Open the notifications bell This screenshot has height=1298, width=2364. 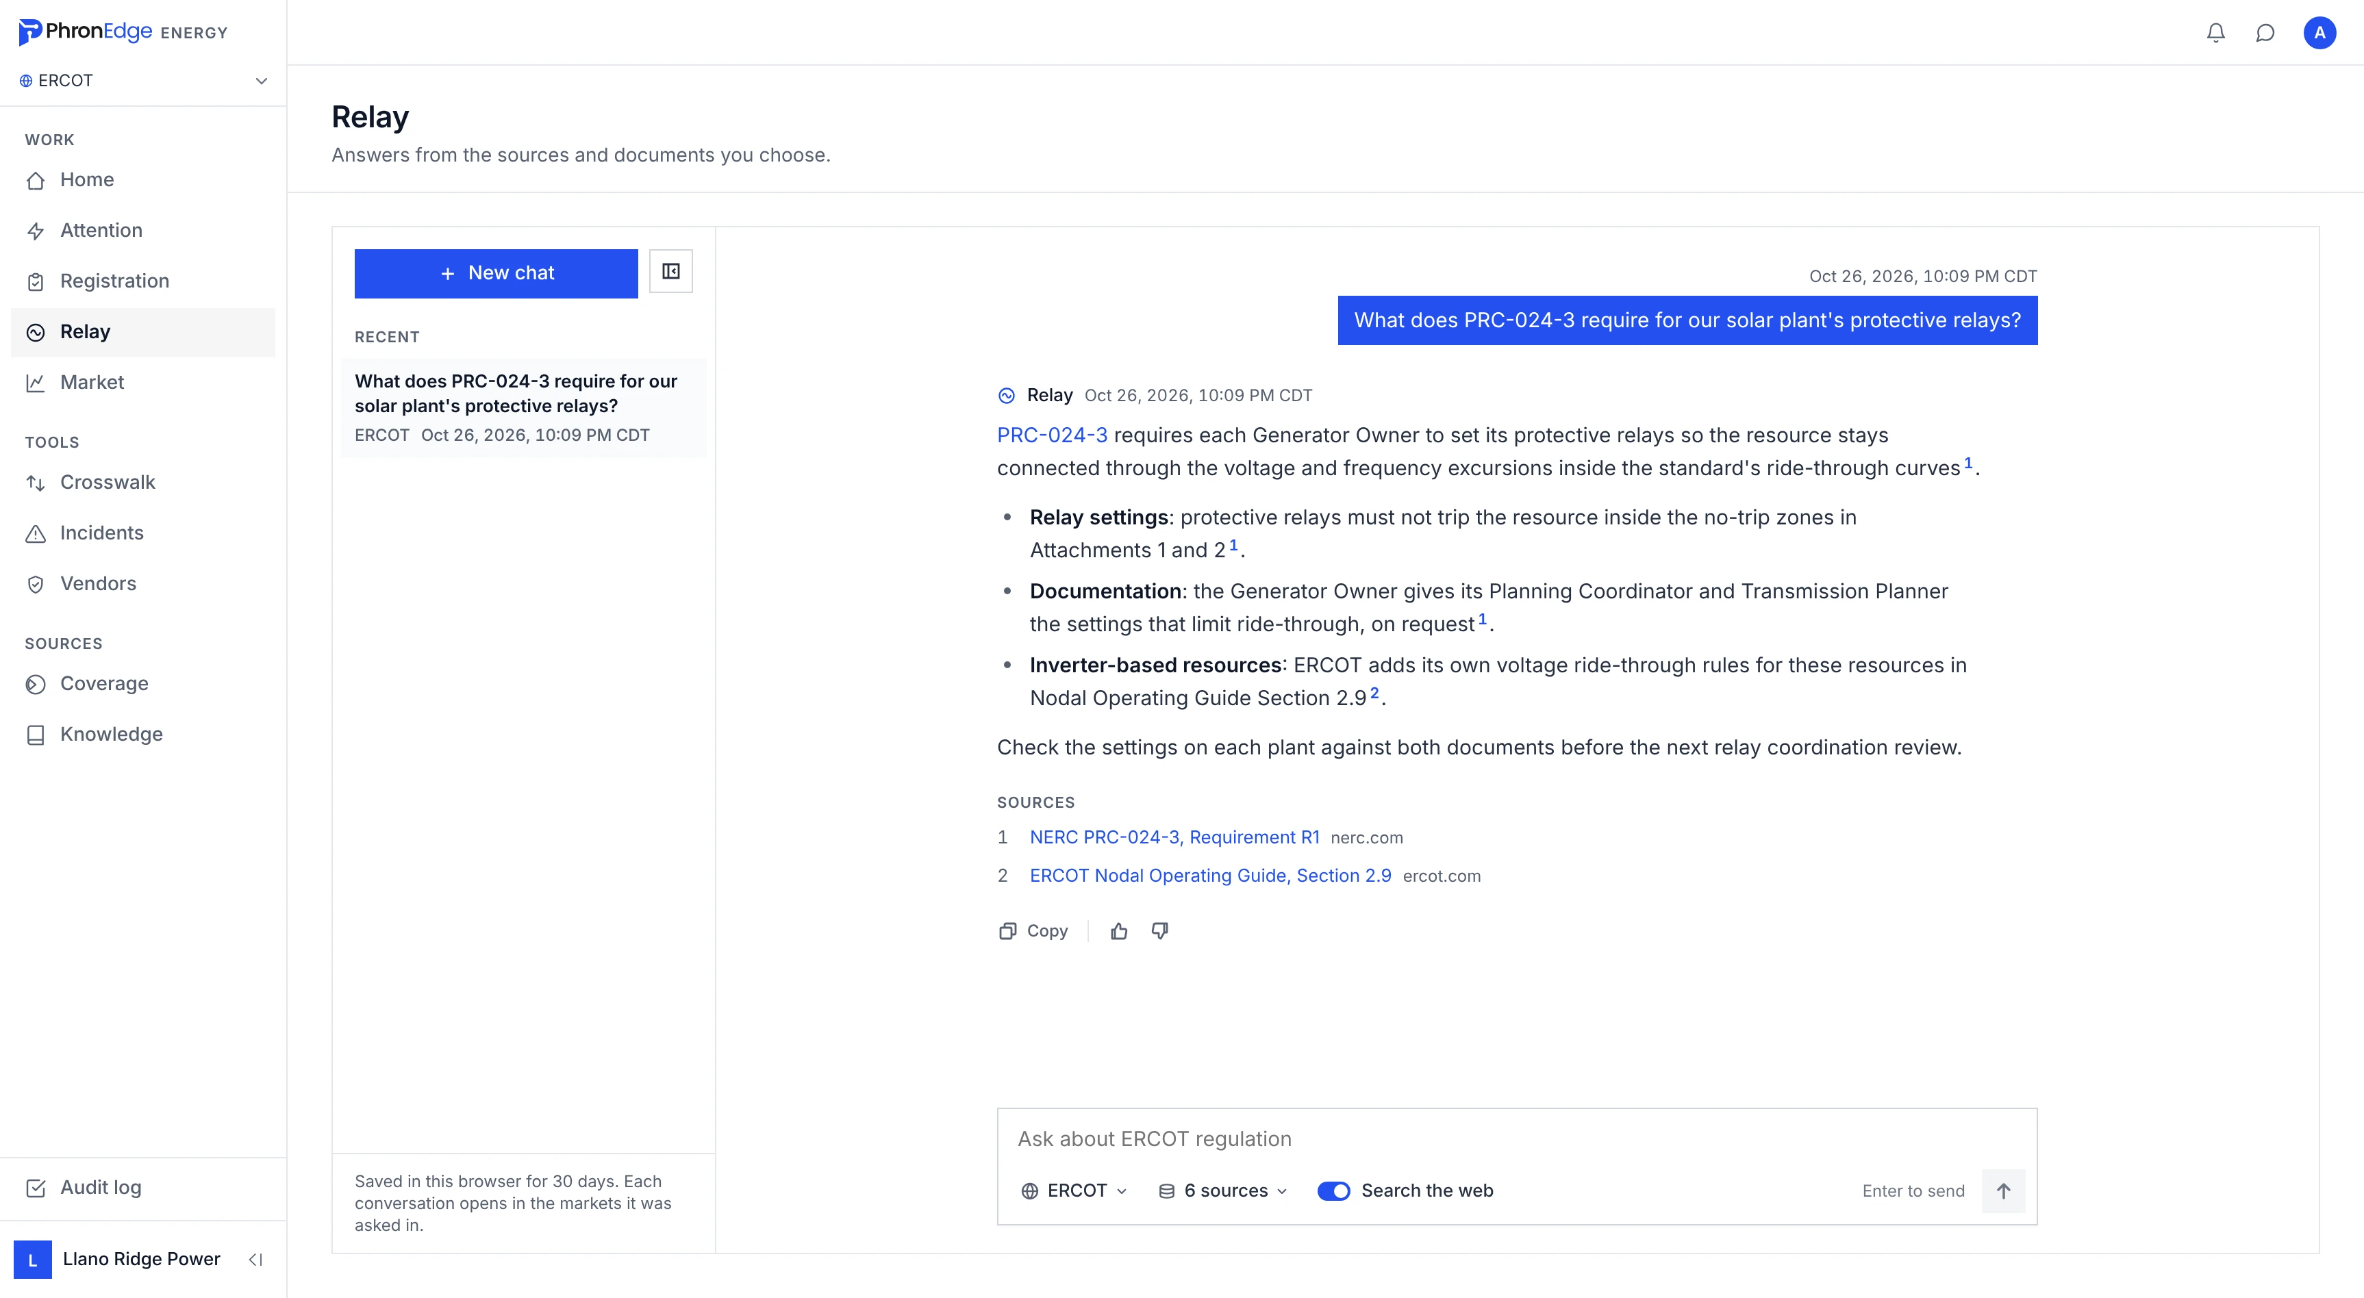point(2215,33)
